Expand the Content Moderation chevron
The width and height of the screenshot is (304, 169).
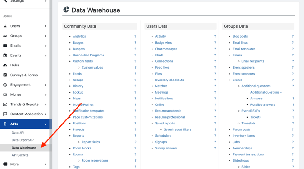45,114
